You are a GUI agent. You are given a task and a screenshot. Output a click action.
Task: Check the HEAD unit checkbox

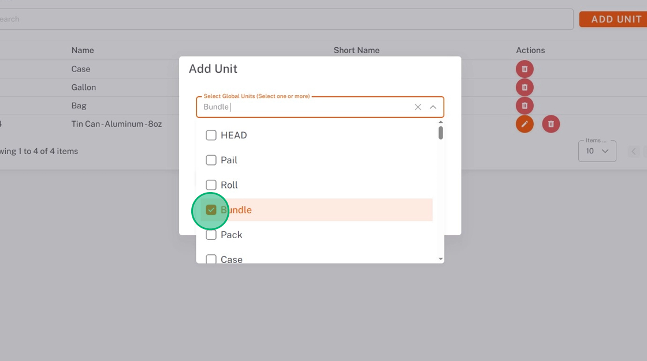tap(211, 136)
